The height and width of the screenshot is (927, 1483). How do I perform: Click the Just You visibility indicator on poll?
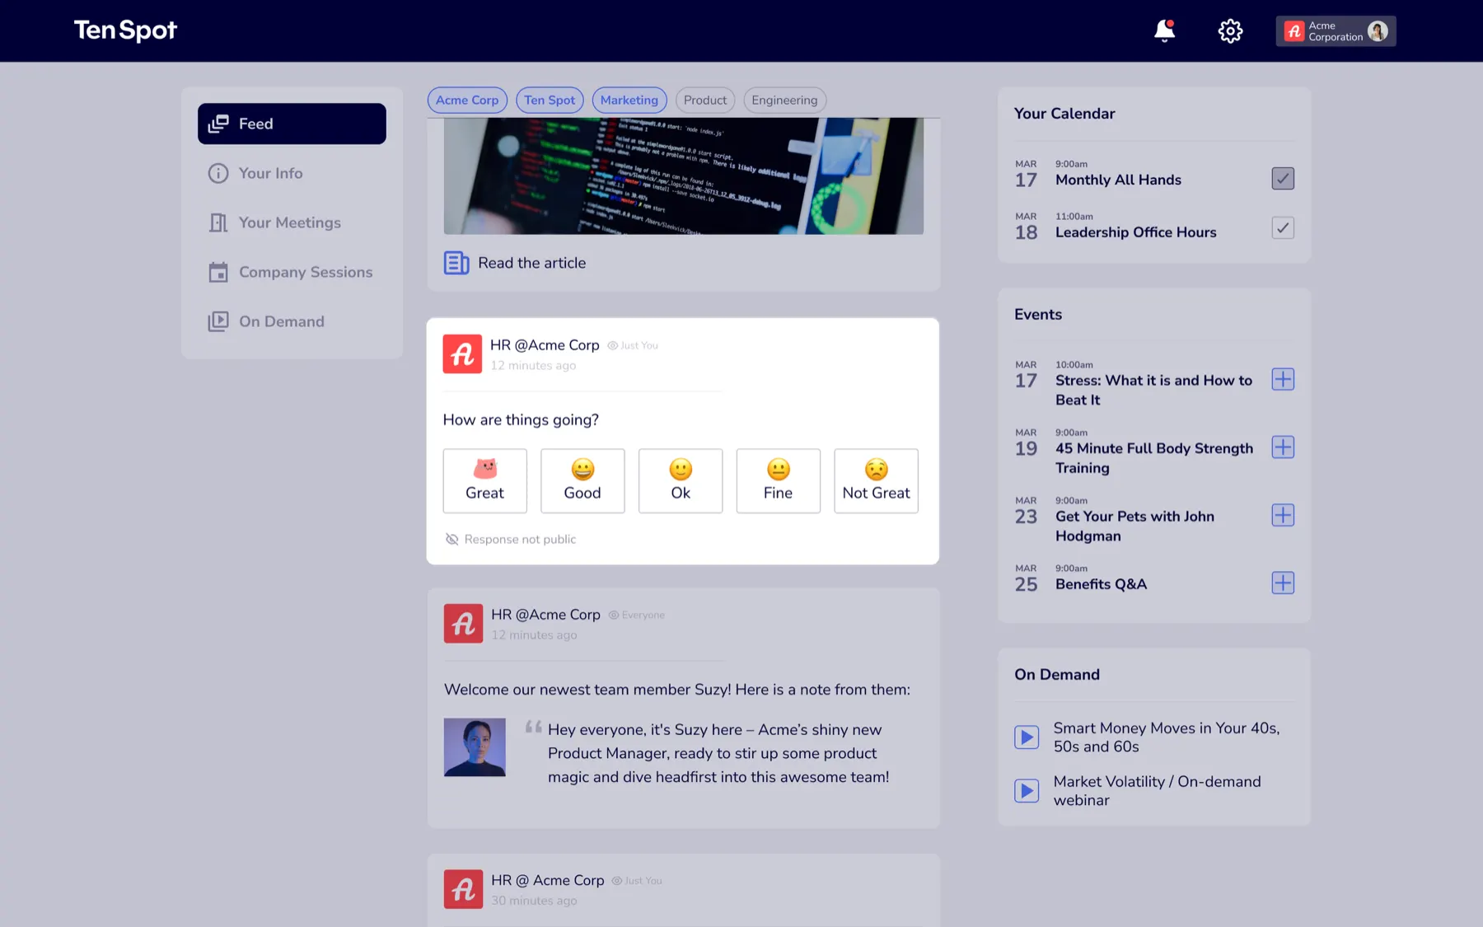[633, 345]
